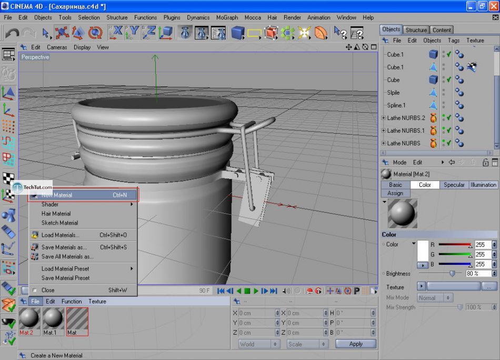Go to end of animation
The image size is (500, 360).
[x=274, y=291]
